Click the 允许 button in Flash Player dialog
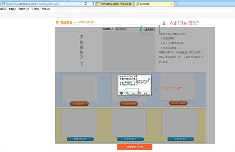The width and height of the screenshot is (235, 152). coord(132,94)
